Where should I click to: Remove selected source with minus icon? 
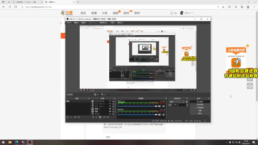pyautogui.click(x=96, y=117)
